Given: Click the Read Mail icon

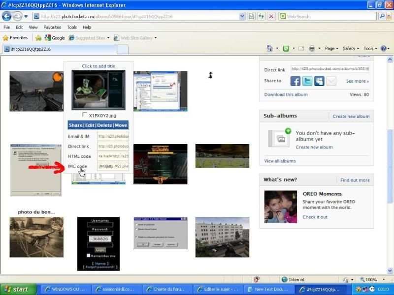Looking at the screenshot, I should click(x=301, y=48).
